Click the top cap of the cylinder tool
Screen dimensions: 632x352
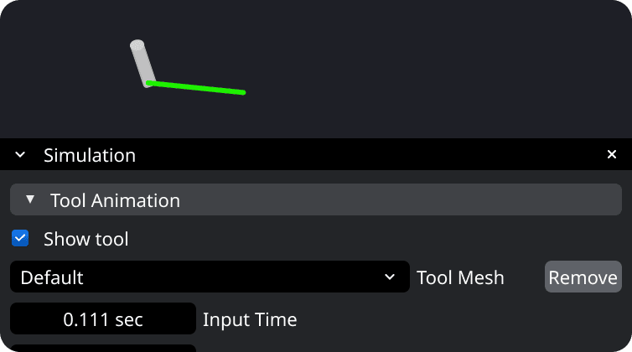pos(137,44)
